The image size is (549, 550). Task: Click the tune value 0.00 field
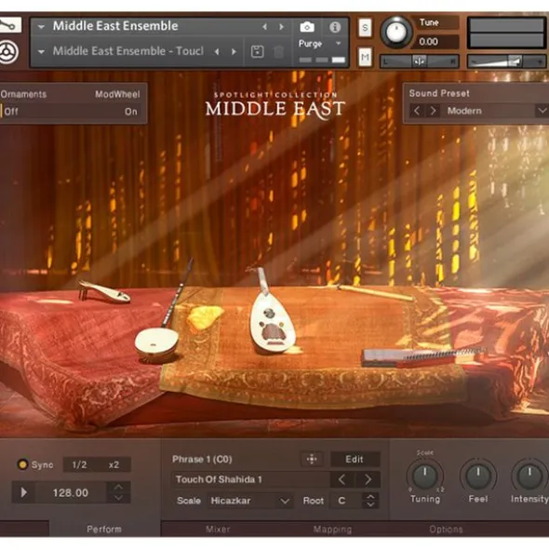(x=435, y=42)
